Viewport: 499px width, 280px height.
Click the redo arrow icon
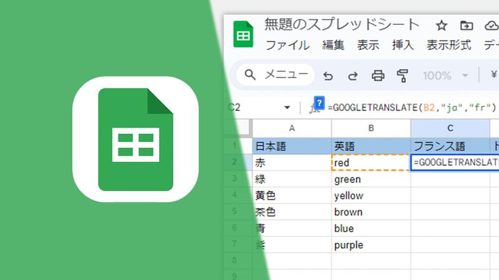353,76
